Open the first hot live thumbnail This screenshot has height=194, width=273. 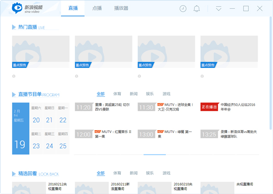click(x=41, y=51)
